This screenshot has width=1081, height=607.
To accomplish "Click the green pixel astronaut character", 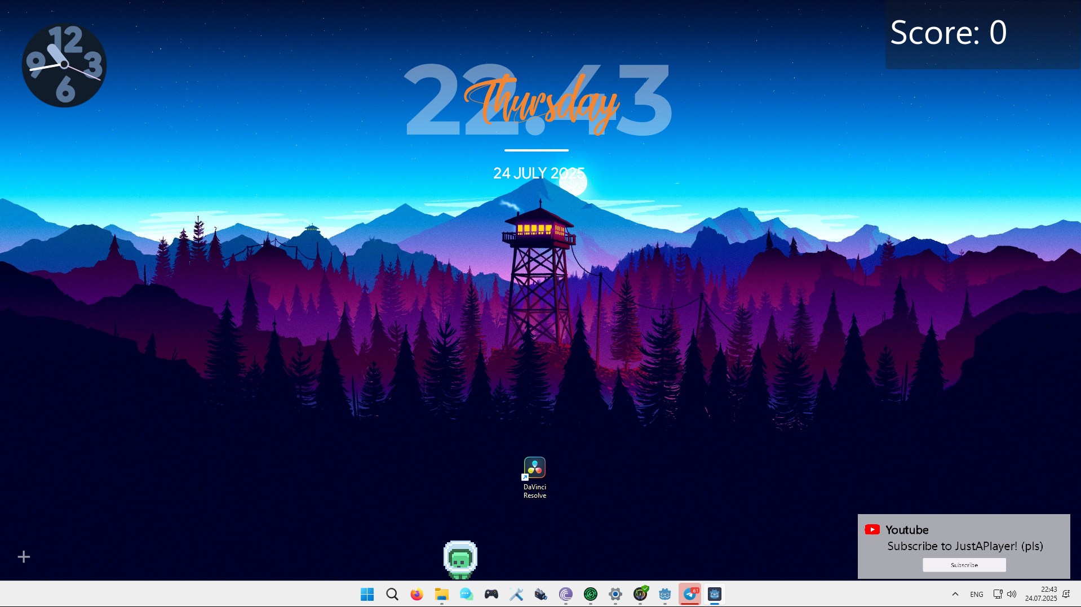I will (x=460, y=560).
